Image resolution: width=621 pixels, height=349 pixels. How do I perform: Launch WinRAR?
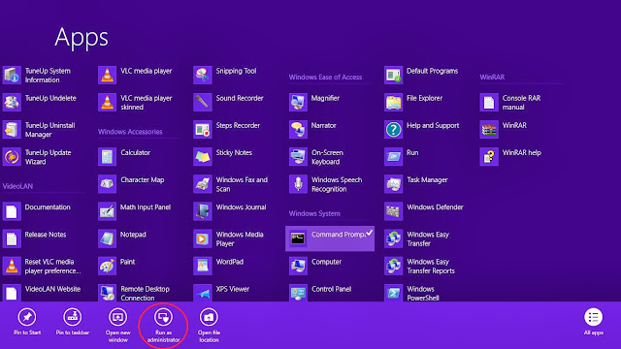pos(504,130)
